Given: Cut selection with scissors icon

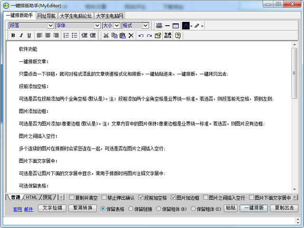Looking at the screenshot, I should [x=106, y=36].
